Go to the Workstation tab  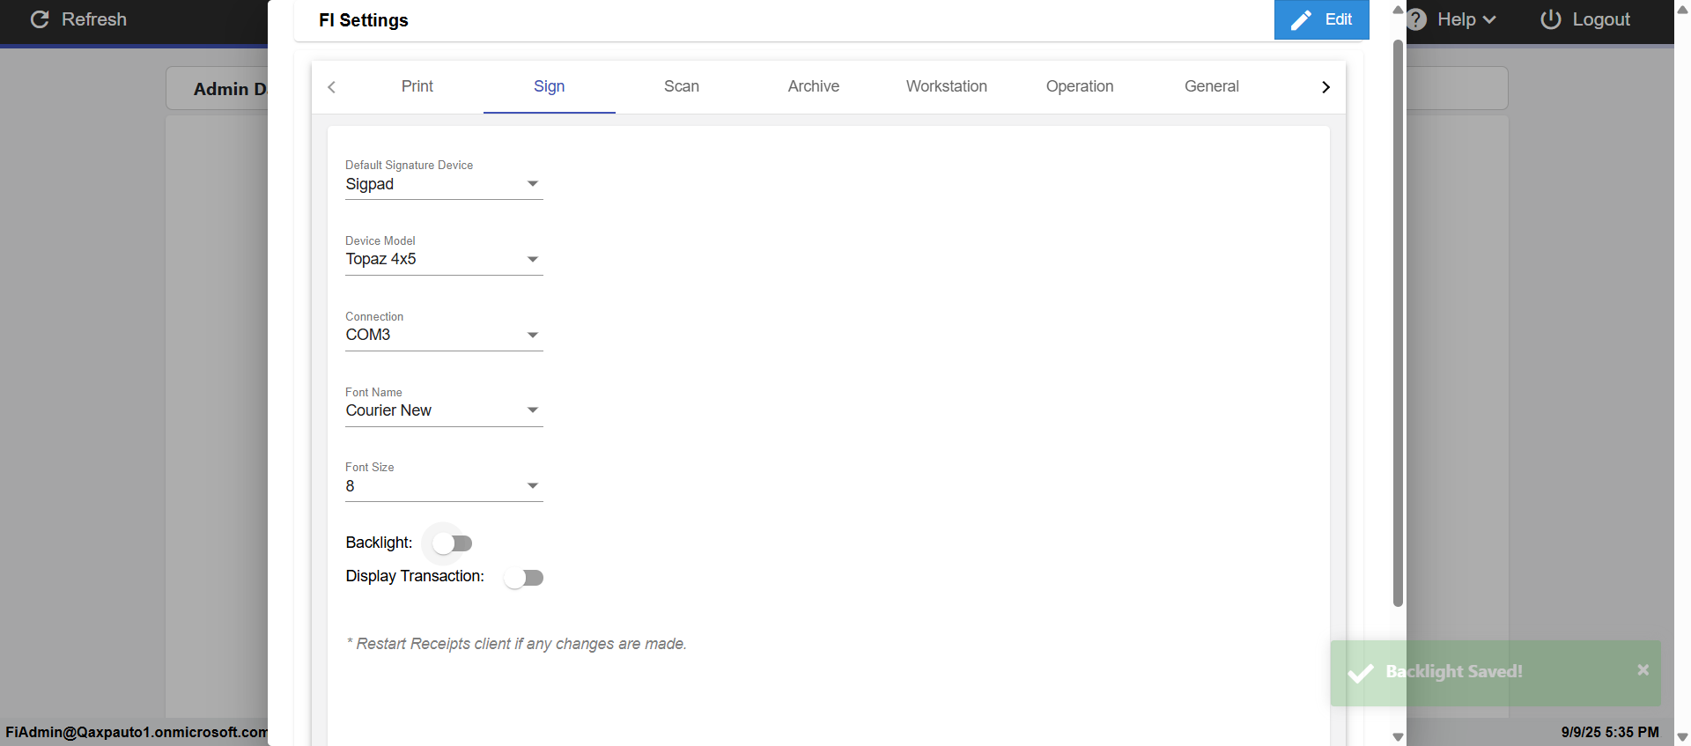tap(947, 86)
